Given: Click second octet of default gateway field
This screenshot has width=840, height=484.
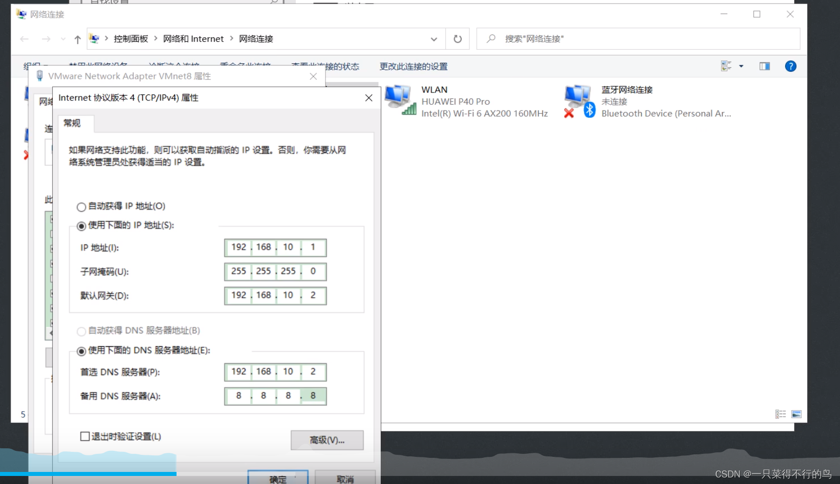Looking at the screenshot, I should (x=264, y=296).
